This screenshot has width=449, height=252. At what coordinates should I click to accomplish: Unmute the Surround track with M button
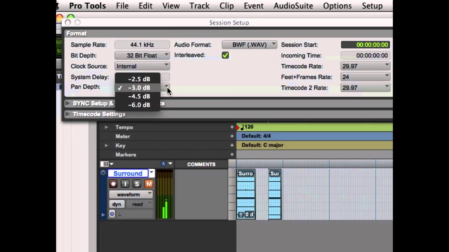pyautogui.click(x=149, y=184)
